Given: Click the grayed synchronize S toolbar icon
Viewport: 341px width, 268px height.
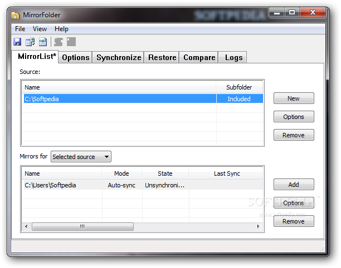Looking at the screenshot, I should pos(59,42).
